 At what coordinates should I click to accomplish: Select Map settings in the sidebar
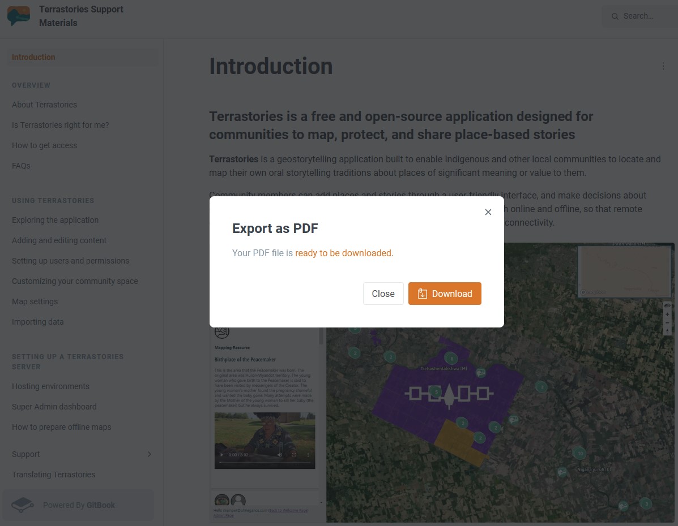click(x=35, y=301)
